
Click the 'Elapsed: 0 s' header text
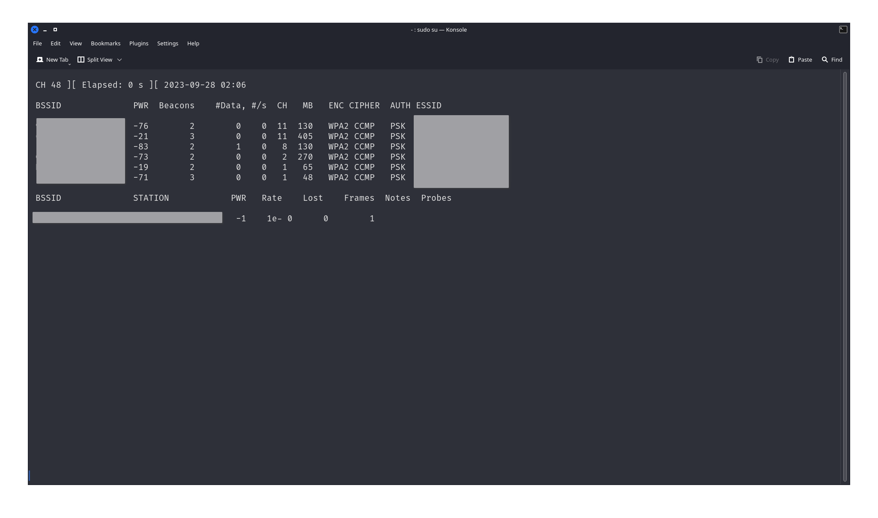click(x=113, y=85)
